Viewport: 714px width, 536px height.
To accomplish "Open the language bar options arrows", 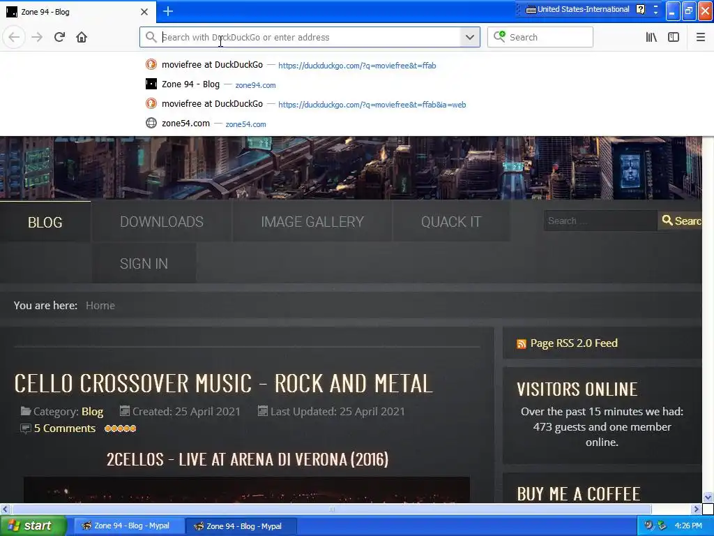I will [655, 10].
